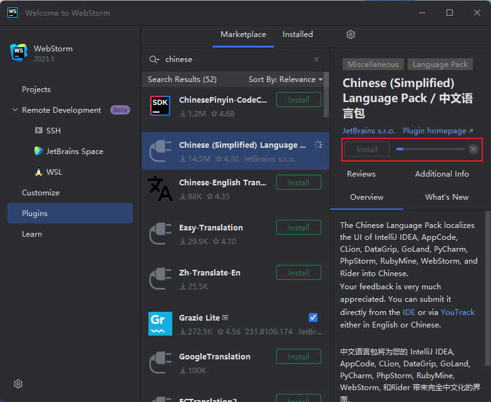Image resolution: width=491 pixels, height=402 pixels.
Task: Click the WS title bar icon
Action: pyautogui.click(x=13, y=13)
